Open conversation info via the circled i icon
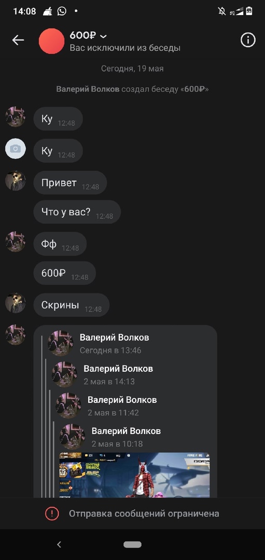Image resolution: width=265 pixels, height=560 pixels. click(x=248, y=40)
